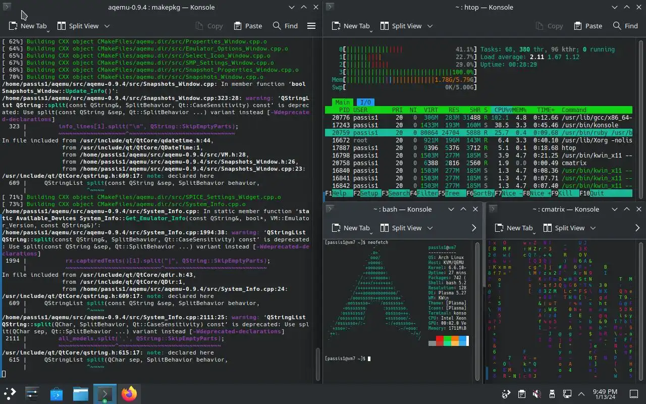Launch Discover software center from the taskbar
This screenshot has height=404, width=646.
click(x=57, y=393)
